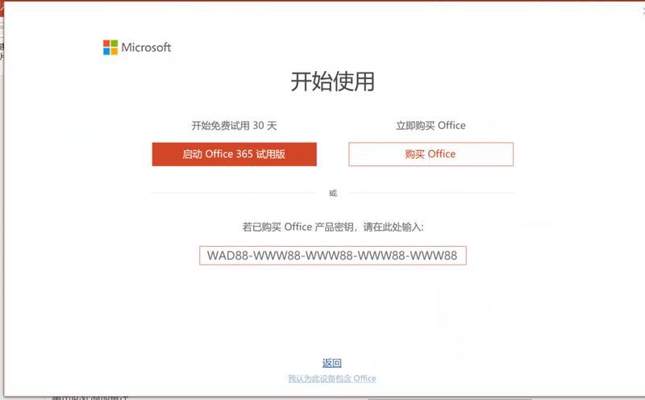The height and width of the screenshot is (400, 645).
Task: Click the 立即购买 Office label
Action: [431, 126]
